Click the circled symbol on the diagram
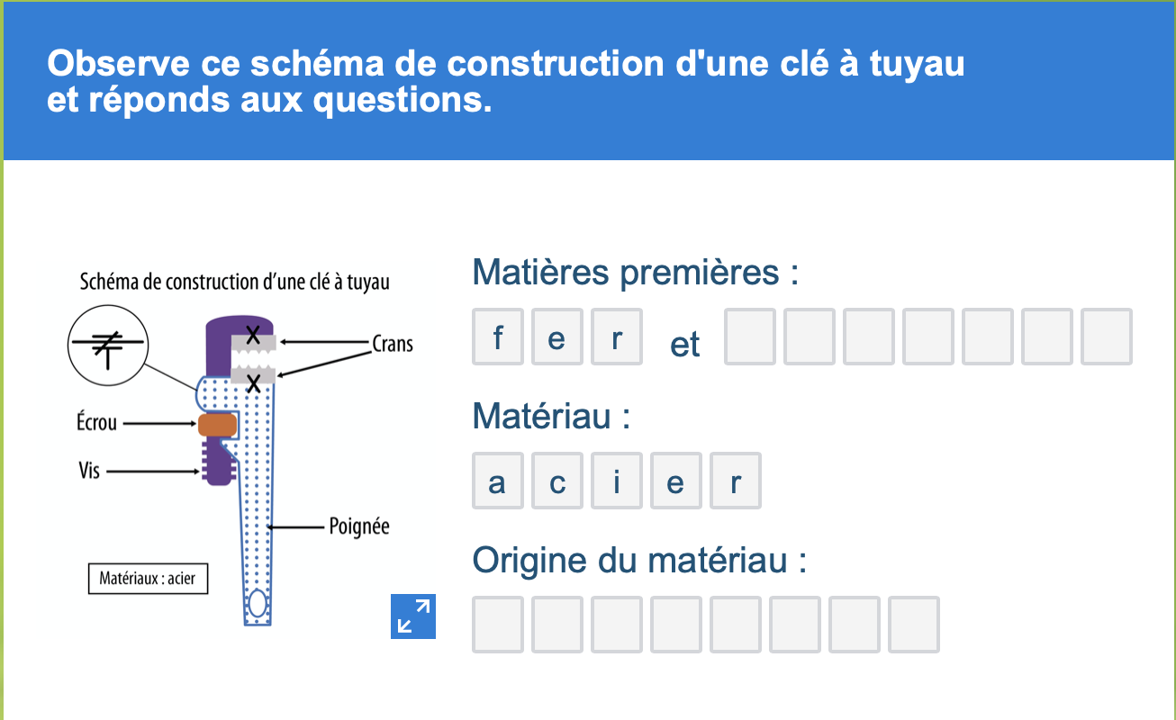 (x=108, y=346)
